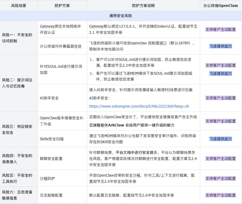Click the '办公终端对外暴露面收敛' cell

(62, 46)
